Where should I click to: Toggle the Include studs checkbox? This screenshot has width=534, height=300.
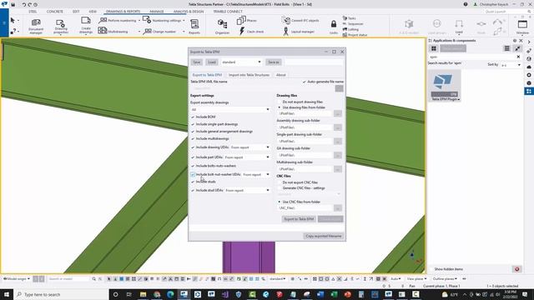pos(193,182)
